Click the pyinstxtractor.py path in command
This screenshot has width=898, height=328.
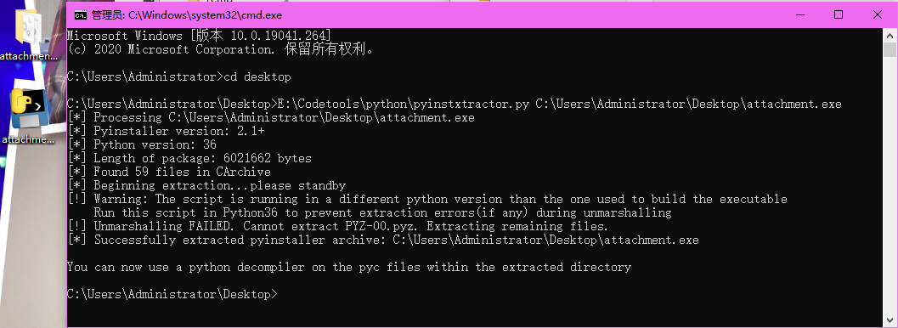click(x=404, y=105)
